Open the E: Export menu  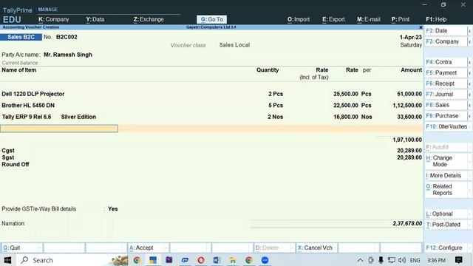[x=333, y=19]
